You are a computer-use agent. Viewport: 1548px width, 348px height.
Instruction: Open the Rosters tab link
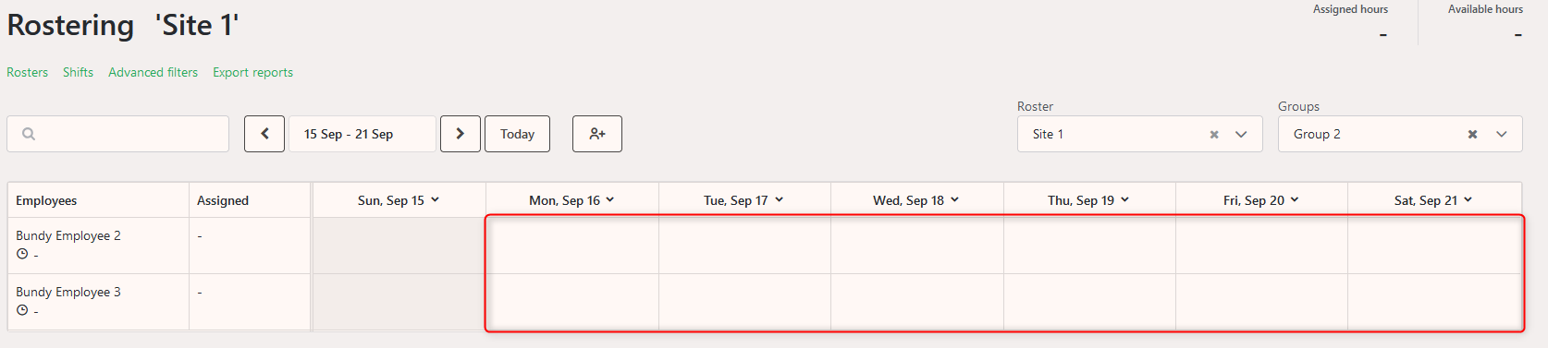pos(28,72)
